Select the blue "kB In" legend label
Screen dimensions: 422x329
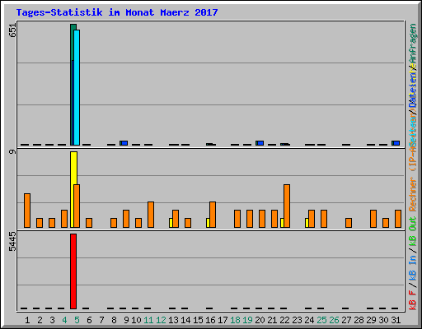click(x=413, y=267)
